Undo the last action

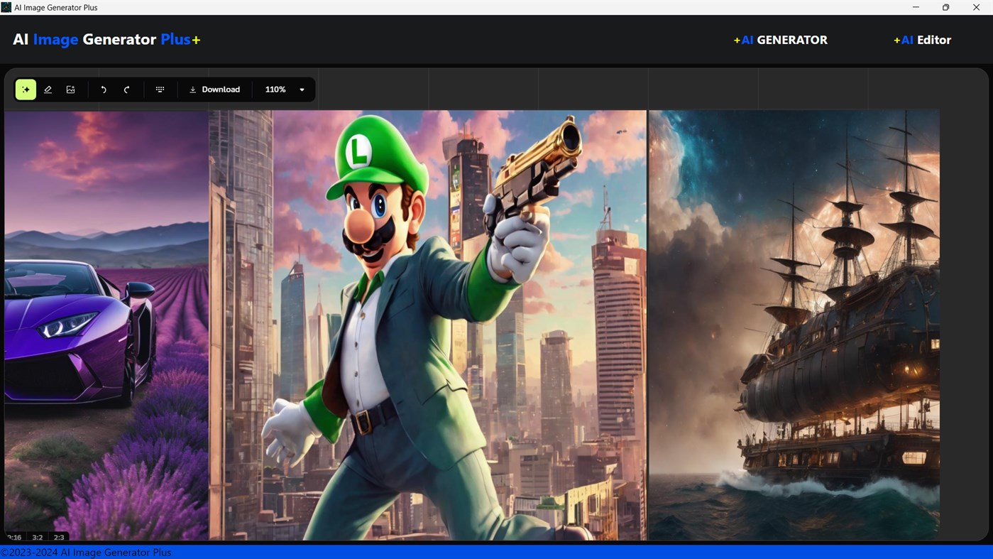pyautogui.click(x=104, y=89)
